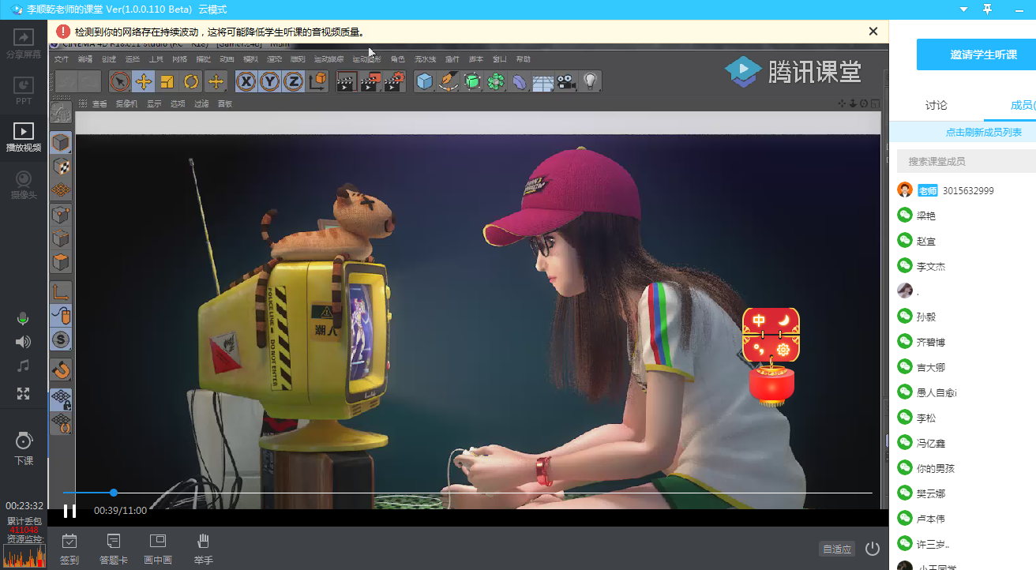Image resolution: width=1036 pixels, height=570 pixels.
Task: Click 点击刷新成员列表 to refresh members
Action: pyautogui.click(x=984, y=132)
